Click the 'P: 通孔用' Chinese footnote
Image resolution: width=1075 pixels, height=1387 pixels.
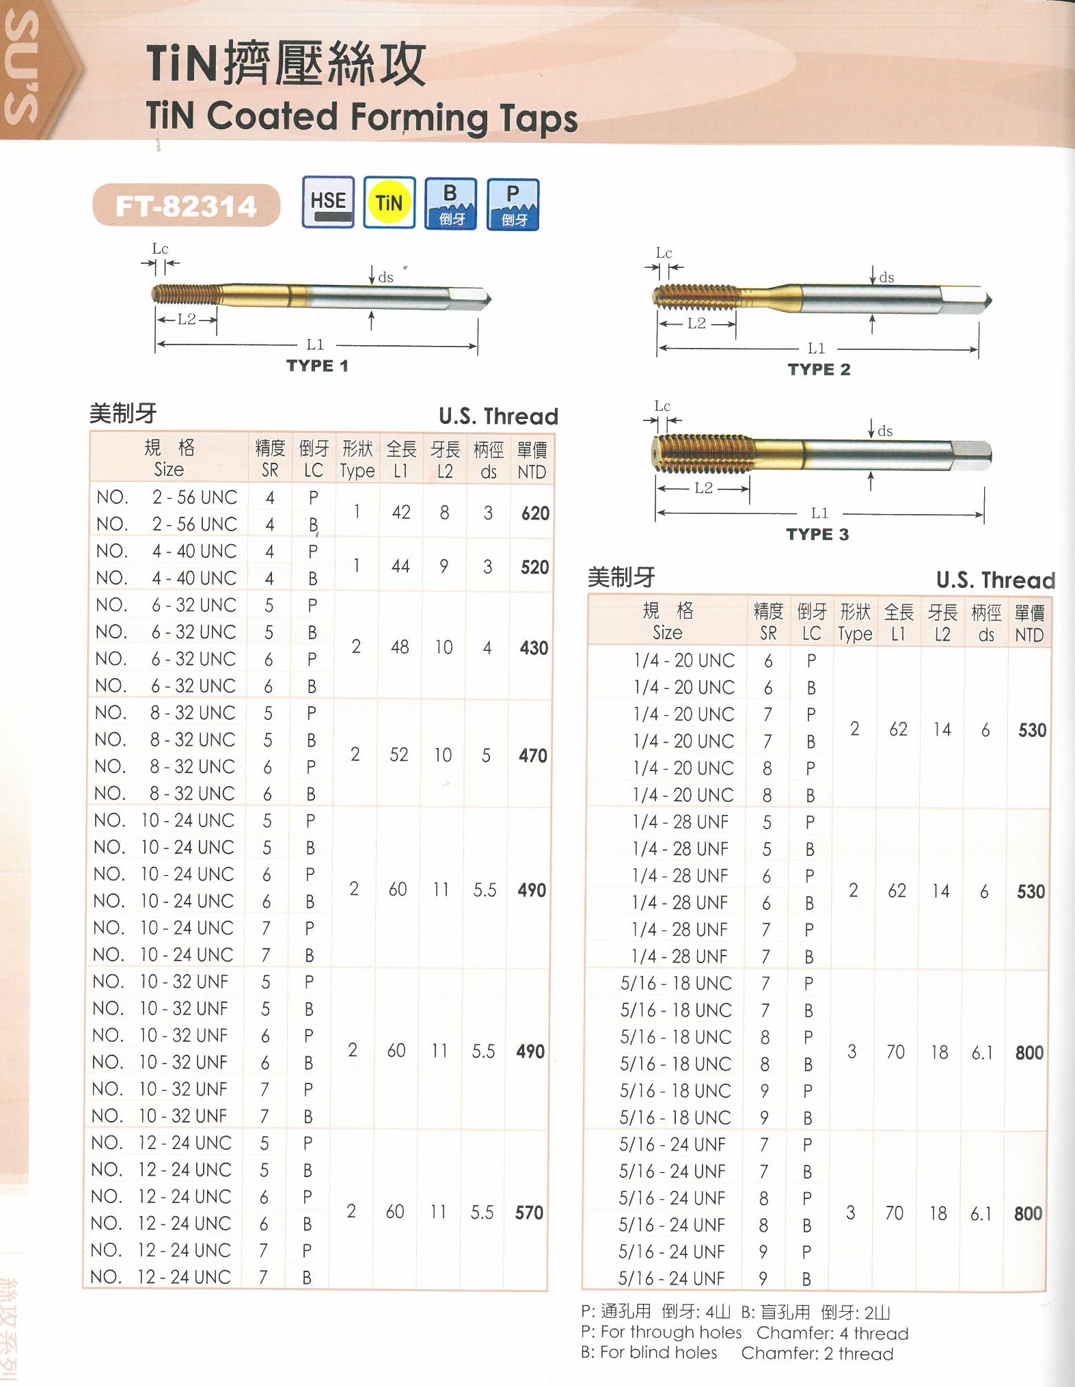point(616,1312)
